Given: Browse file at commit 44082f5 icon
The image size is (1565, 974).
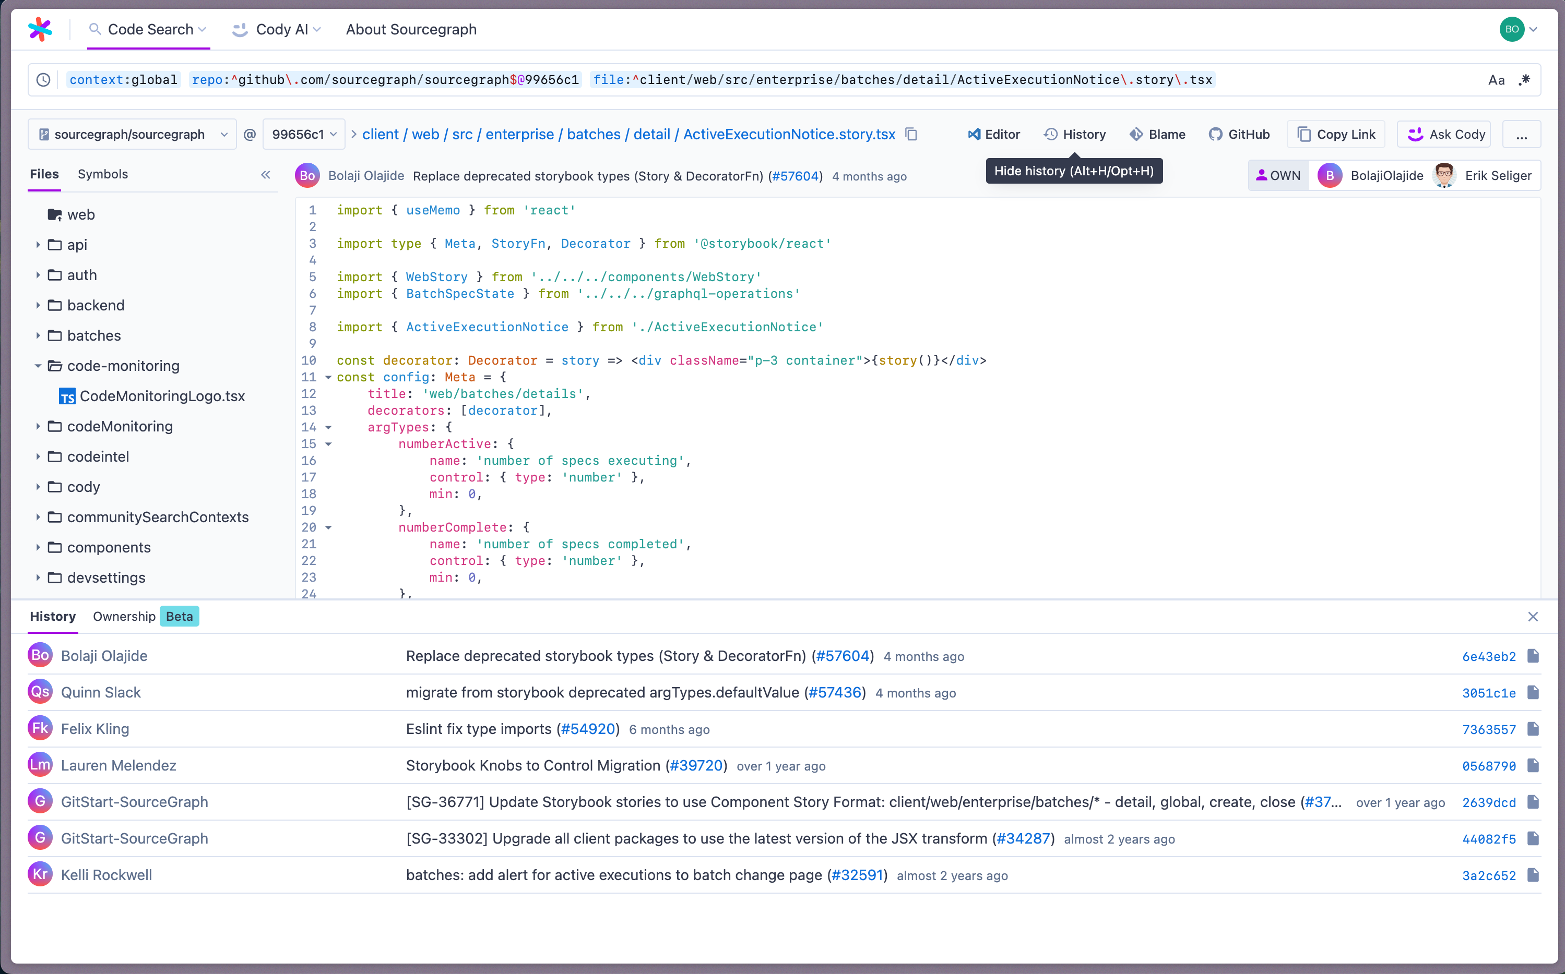Looking at the screenshot, I should pos(1533,839).
